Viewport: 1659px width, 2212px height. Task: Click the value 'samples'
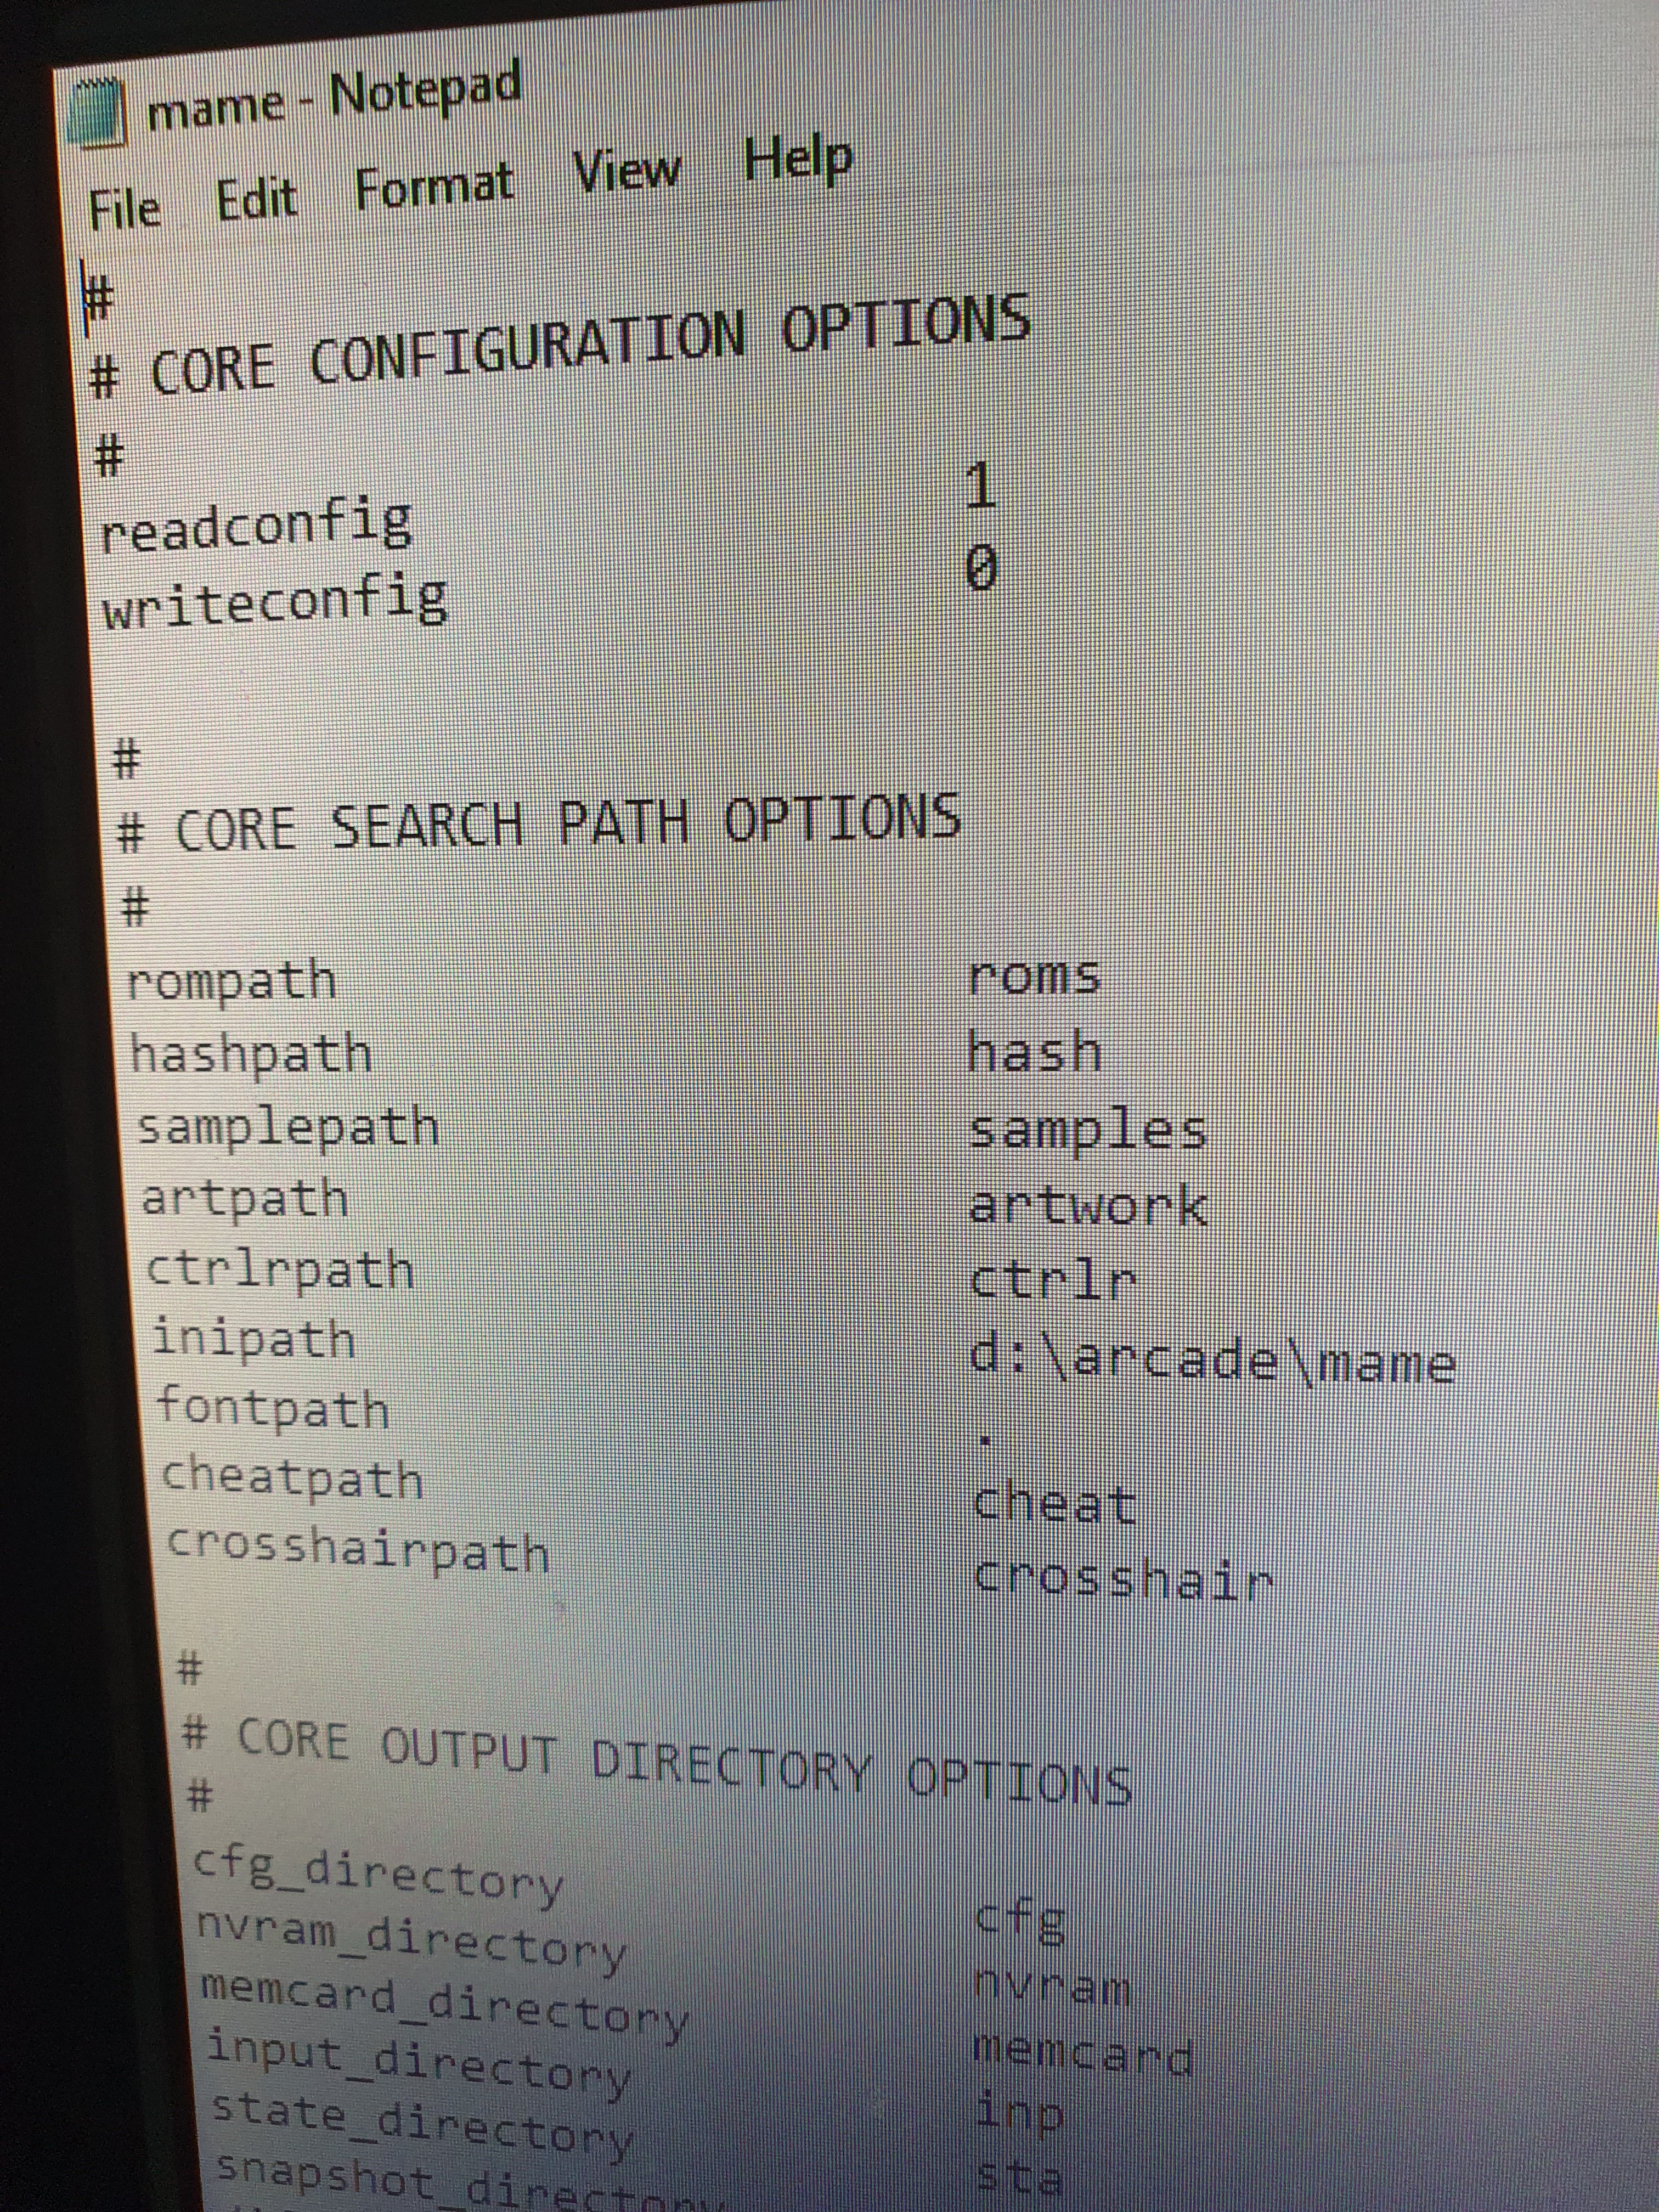tap(1089, 1130)
